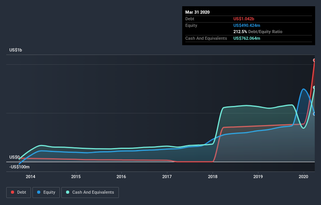Viewport: 321px width, 205px height.
Task: Click the tooltip Equity label
Action: coord(191,25)
